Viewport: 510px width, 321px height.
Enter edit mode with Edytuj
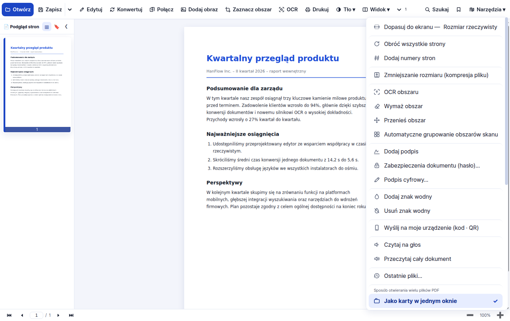(x=91, y=10)
